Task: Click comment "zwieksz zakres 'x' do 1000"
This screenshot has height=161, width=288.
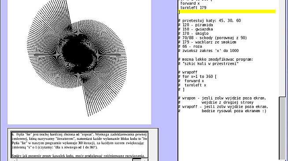Action: pos(208,51)
